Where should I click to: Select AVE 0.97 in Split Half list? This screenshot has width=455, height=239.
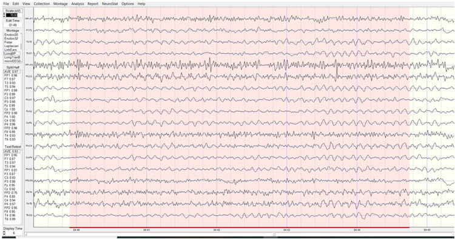point(12,71)
